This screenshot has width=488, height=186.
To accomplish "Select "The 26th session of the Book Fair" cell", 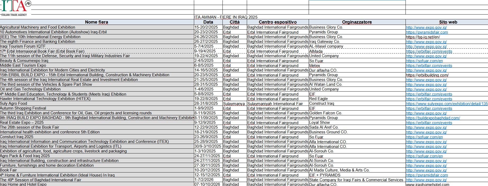I will [97, 127].
